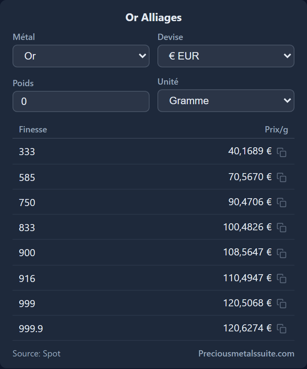Open the Unité dropdown showing Gramme
This screenshot has width=307, height=369.
click(x=226, y=101)
